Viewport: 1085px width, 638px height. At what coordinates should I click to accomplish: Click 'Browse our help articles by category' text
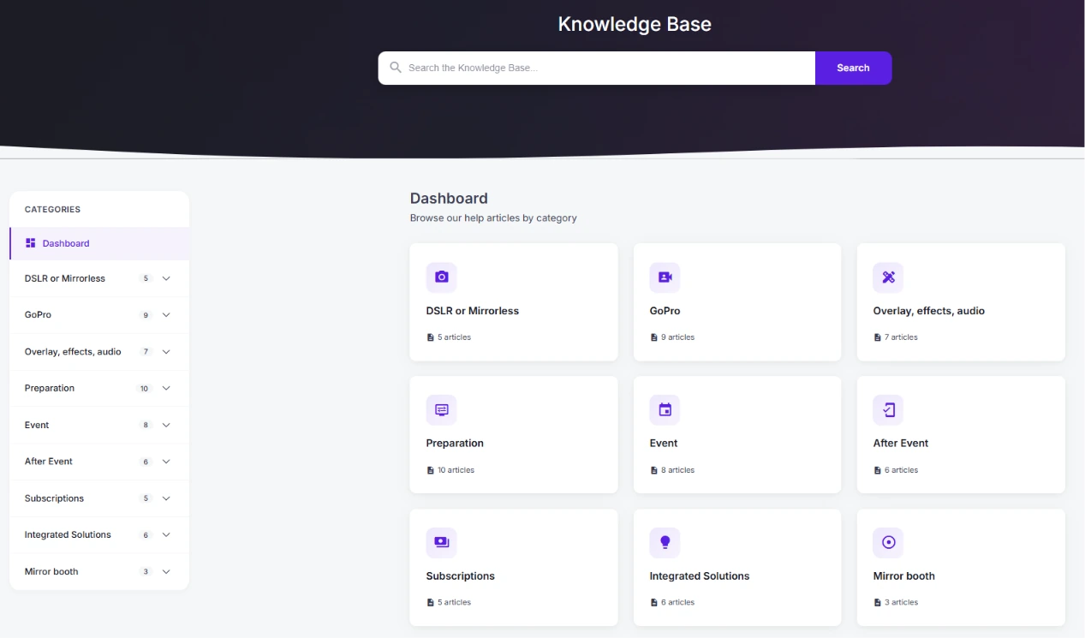(x=493, y=218)
